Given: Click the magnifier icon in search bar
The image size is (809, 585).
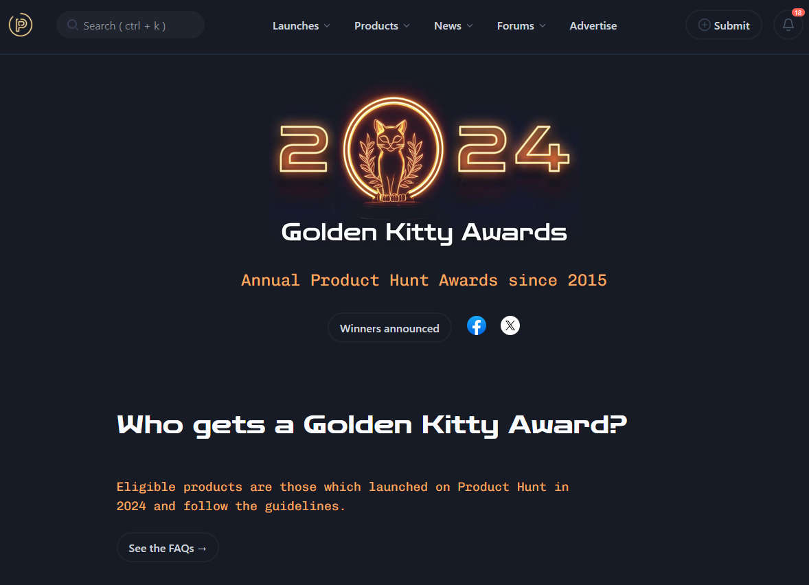Looking at the screenshot, I should pos(72,25).
